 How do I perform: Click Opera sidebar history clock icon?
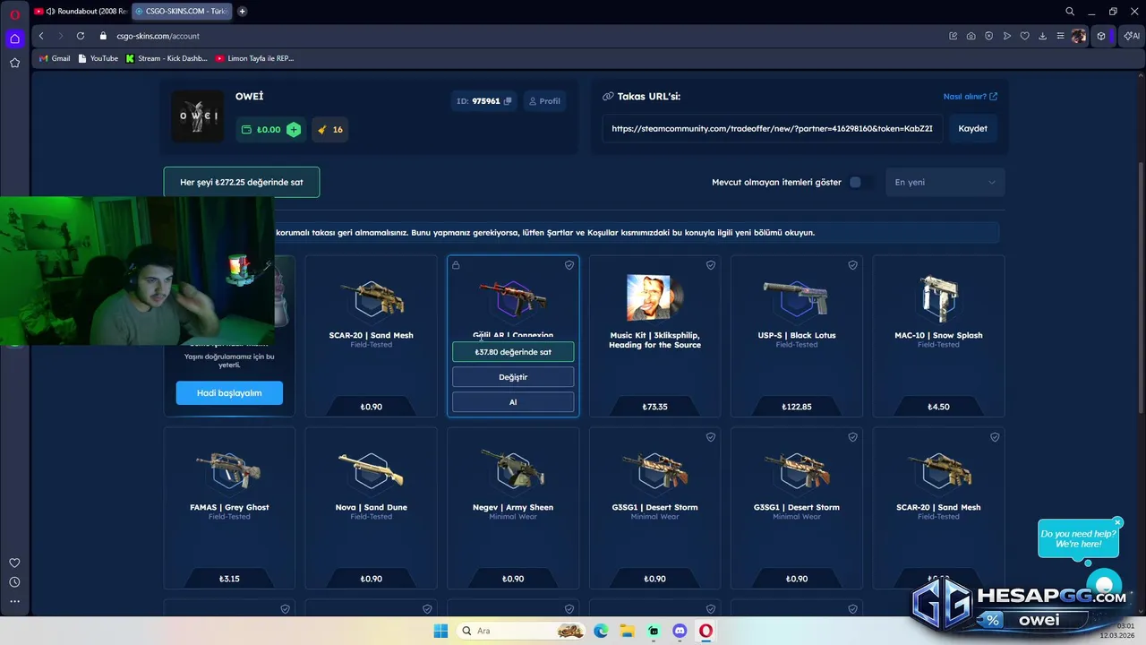click(x=14, y=582)
